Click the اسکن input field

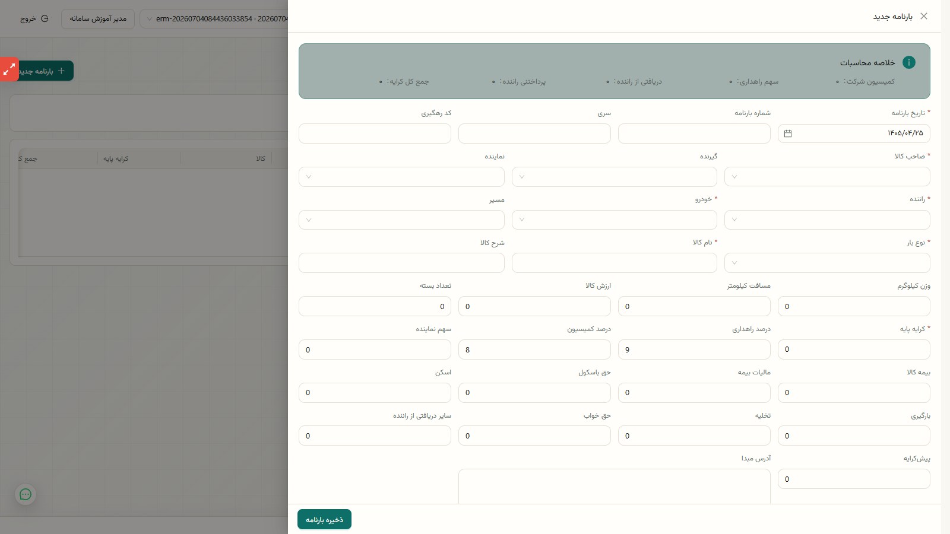tap(375, 393)
